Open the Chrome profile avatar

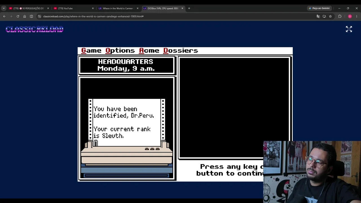[x=350, y=16]
